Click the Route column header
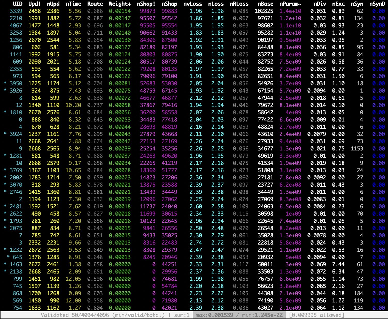The height and width of the screenshot is (319, 388). pyautogui.click(x=95, y=4)
